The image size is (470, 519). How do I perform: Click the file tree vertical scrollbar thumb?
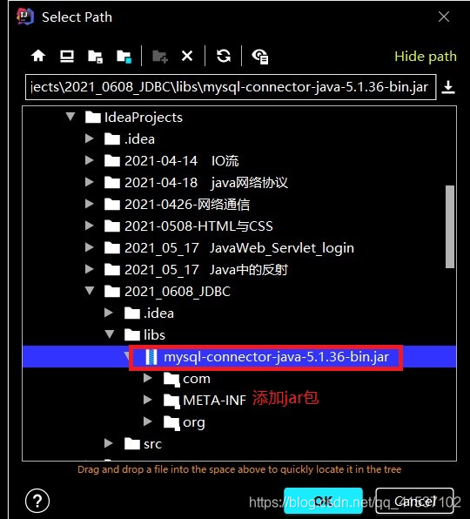point(450,226)
